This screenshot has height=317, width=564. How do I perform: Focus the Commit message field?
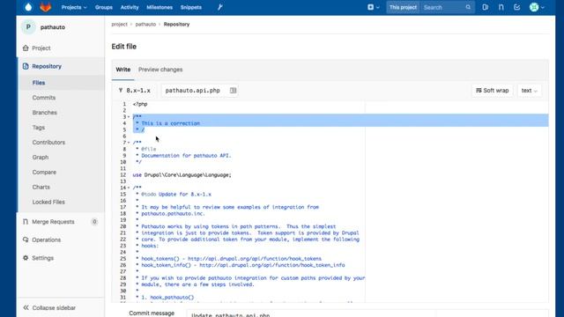(x=367, y=313)
